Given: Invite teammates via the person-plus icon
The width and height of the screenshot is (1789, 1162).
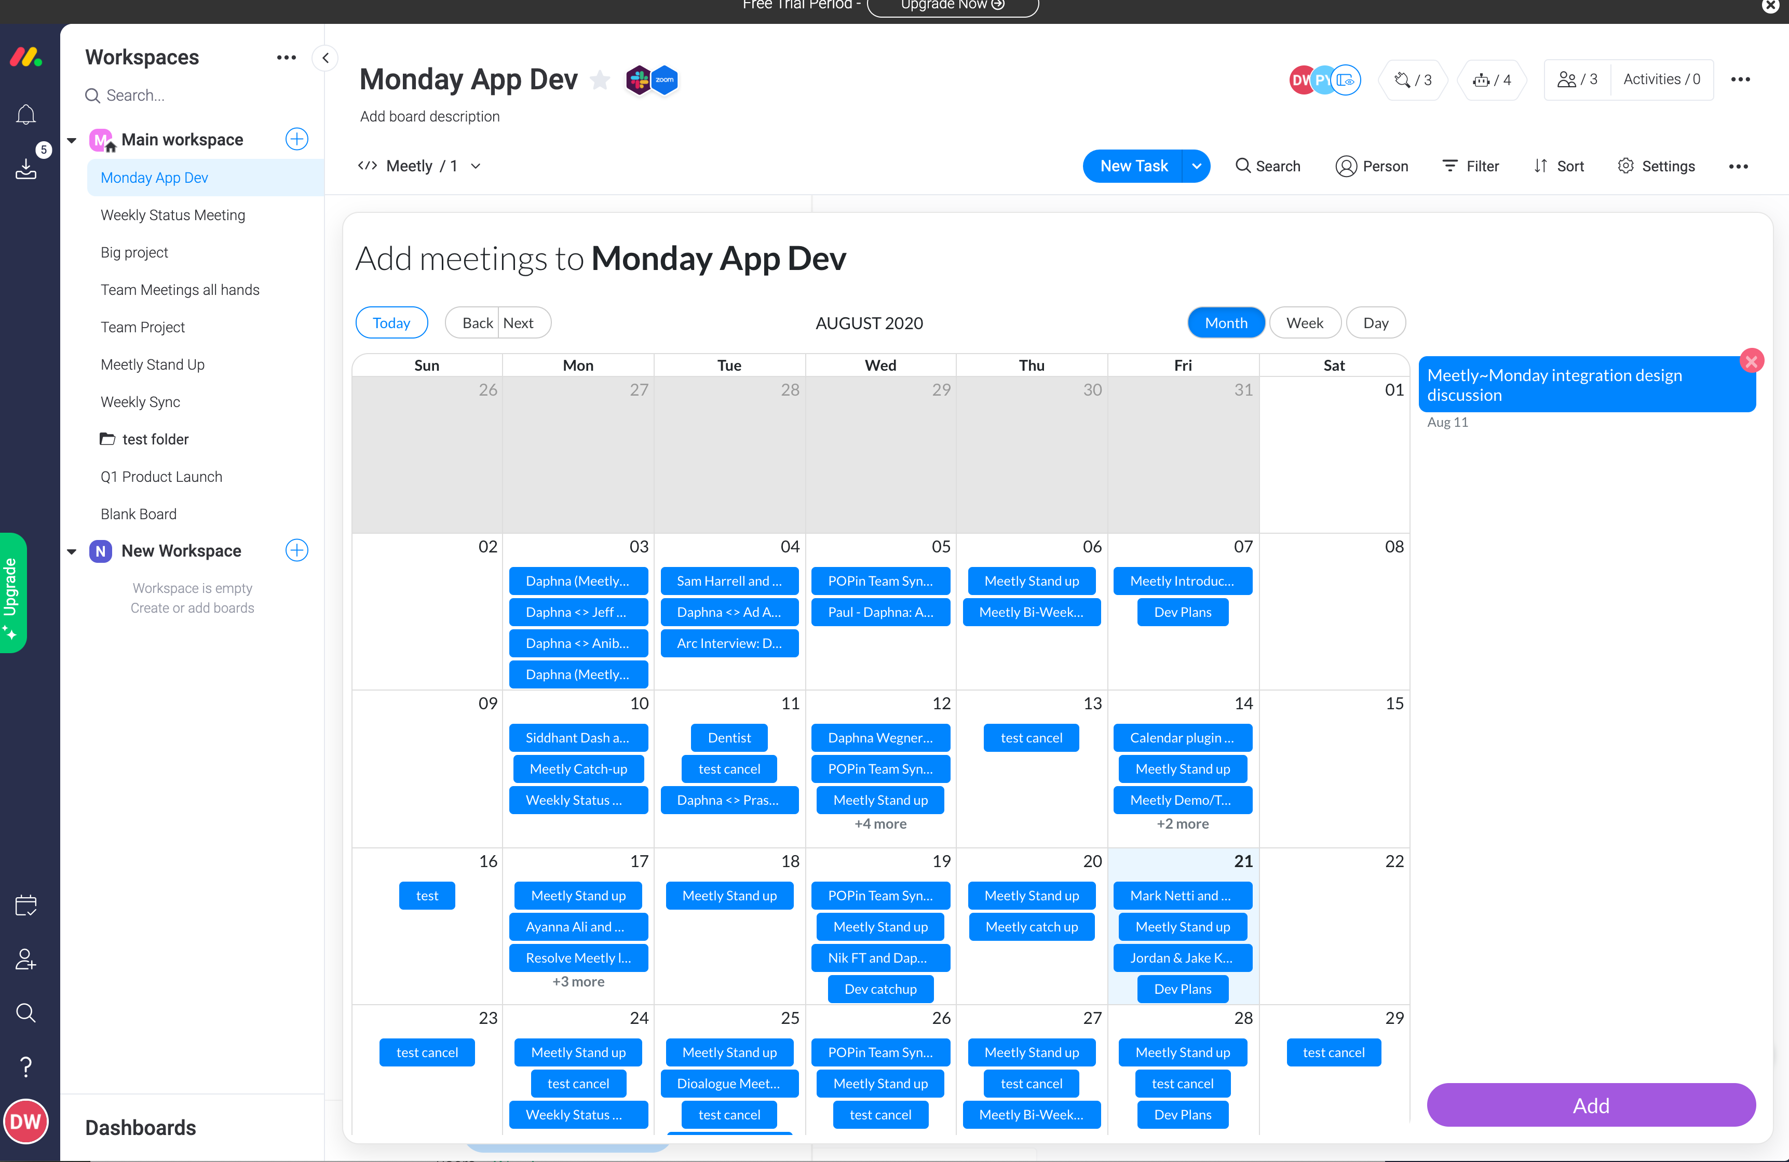Looking at the screenshot, I should 25,958.
